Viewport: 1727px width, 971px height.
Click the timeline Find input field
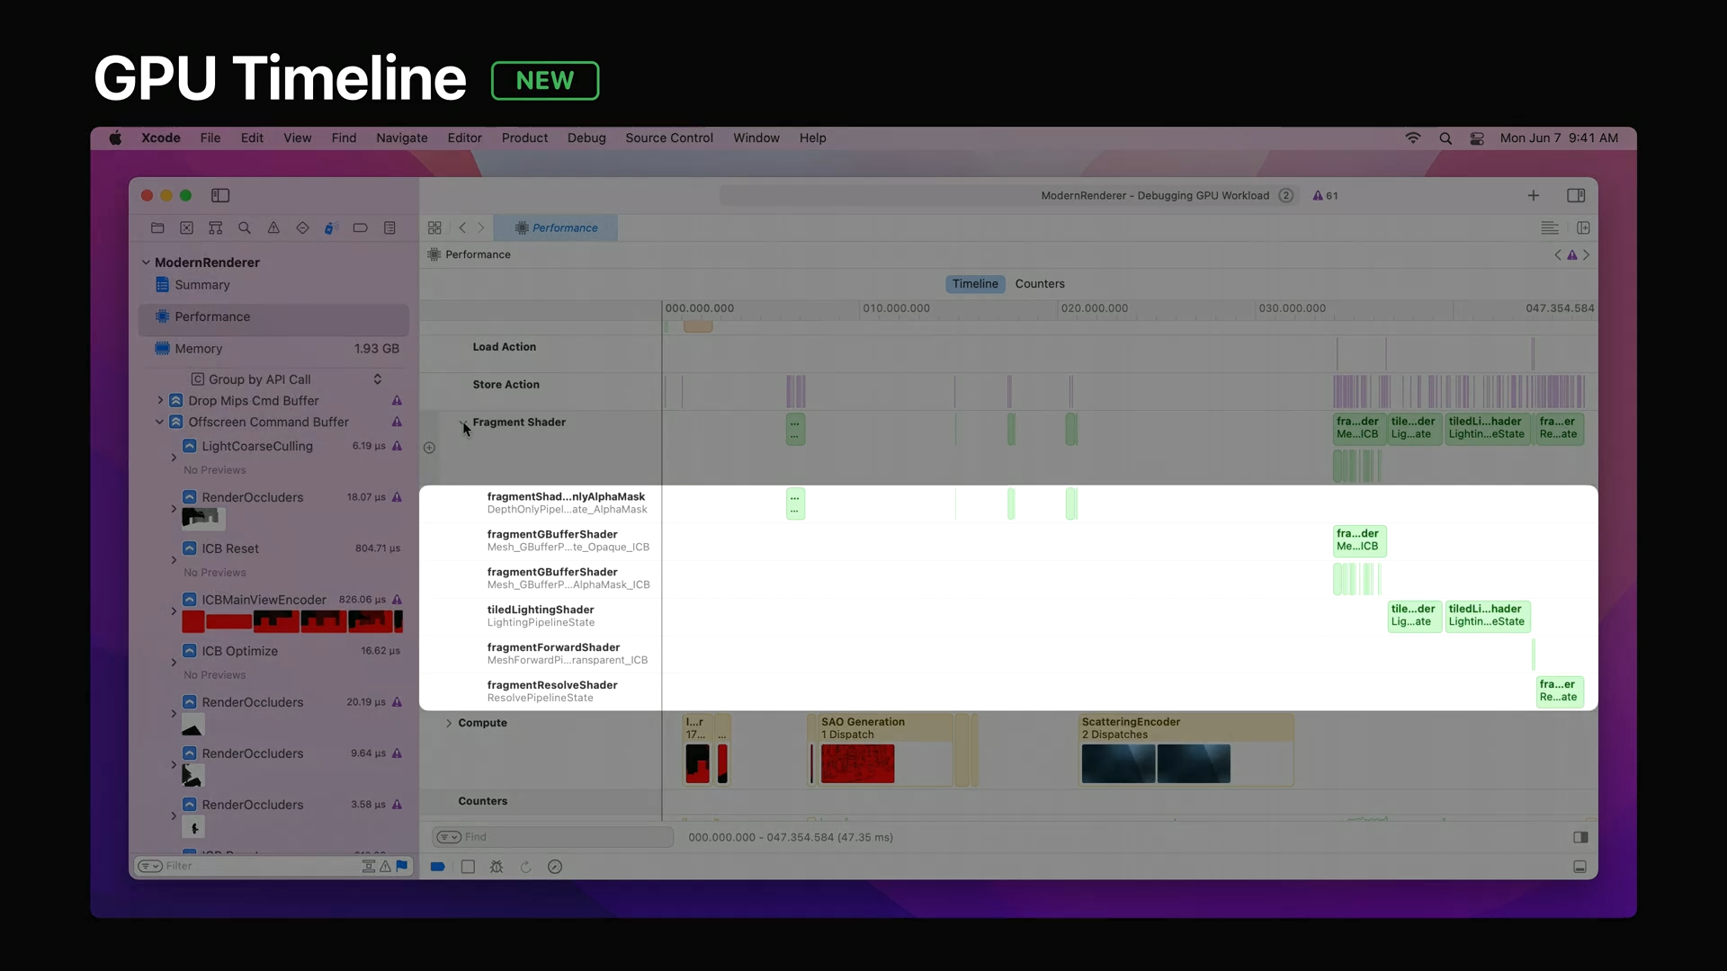(x=565, y=837)
